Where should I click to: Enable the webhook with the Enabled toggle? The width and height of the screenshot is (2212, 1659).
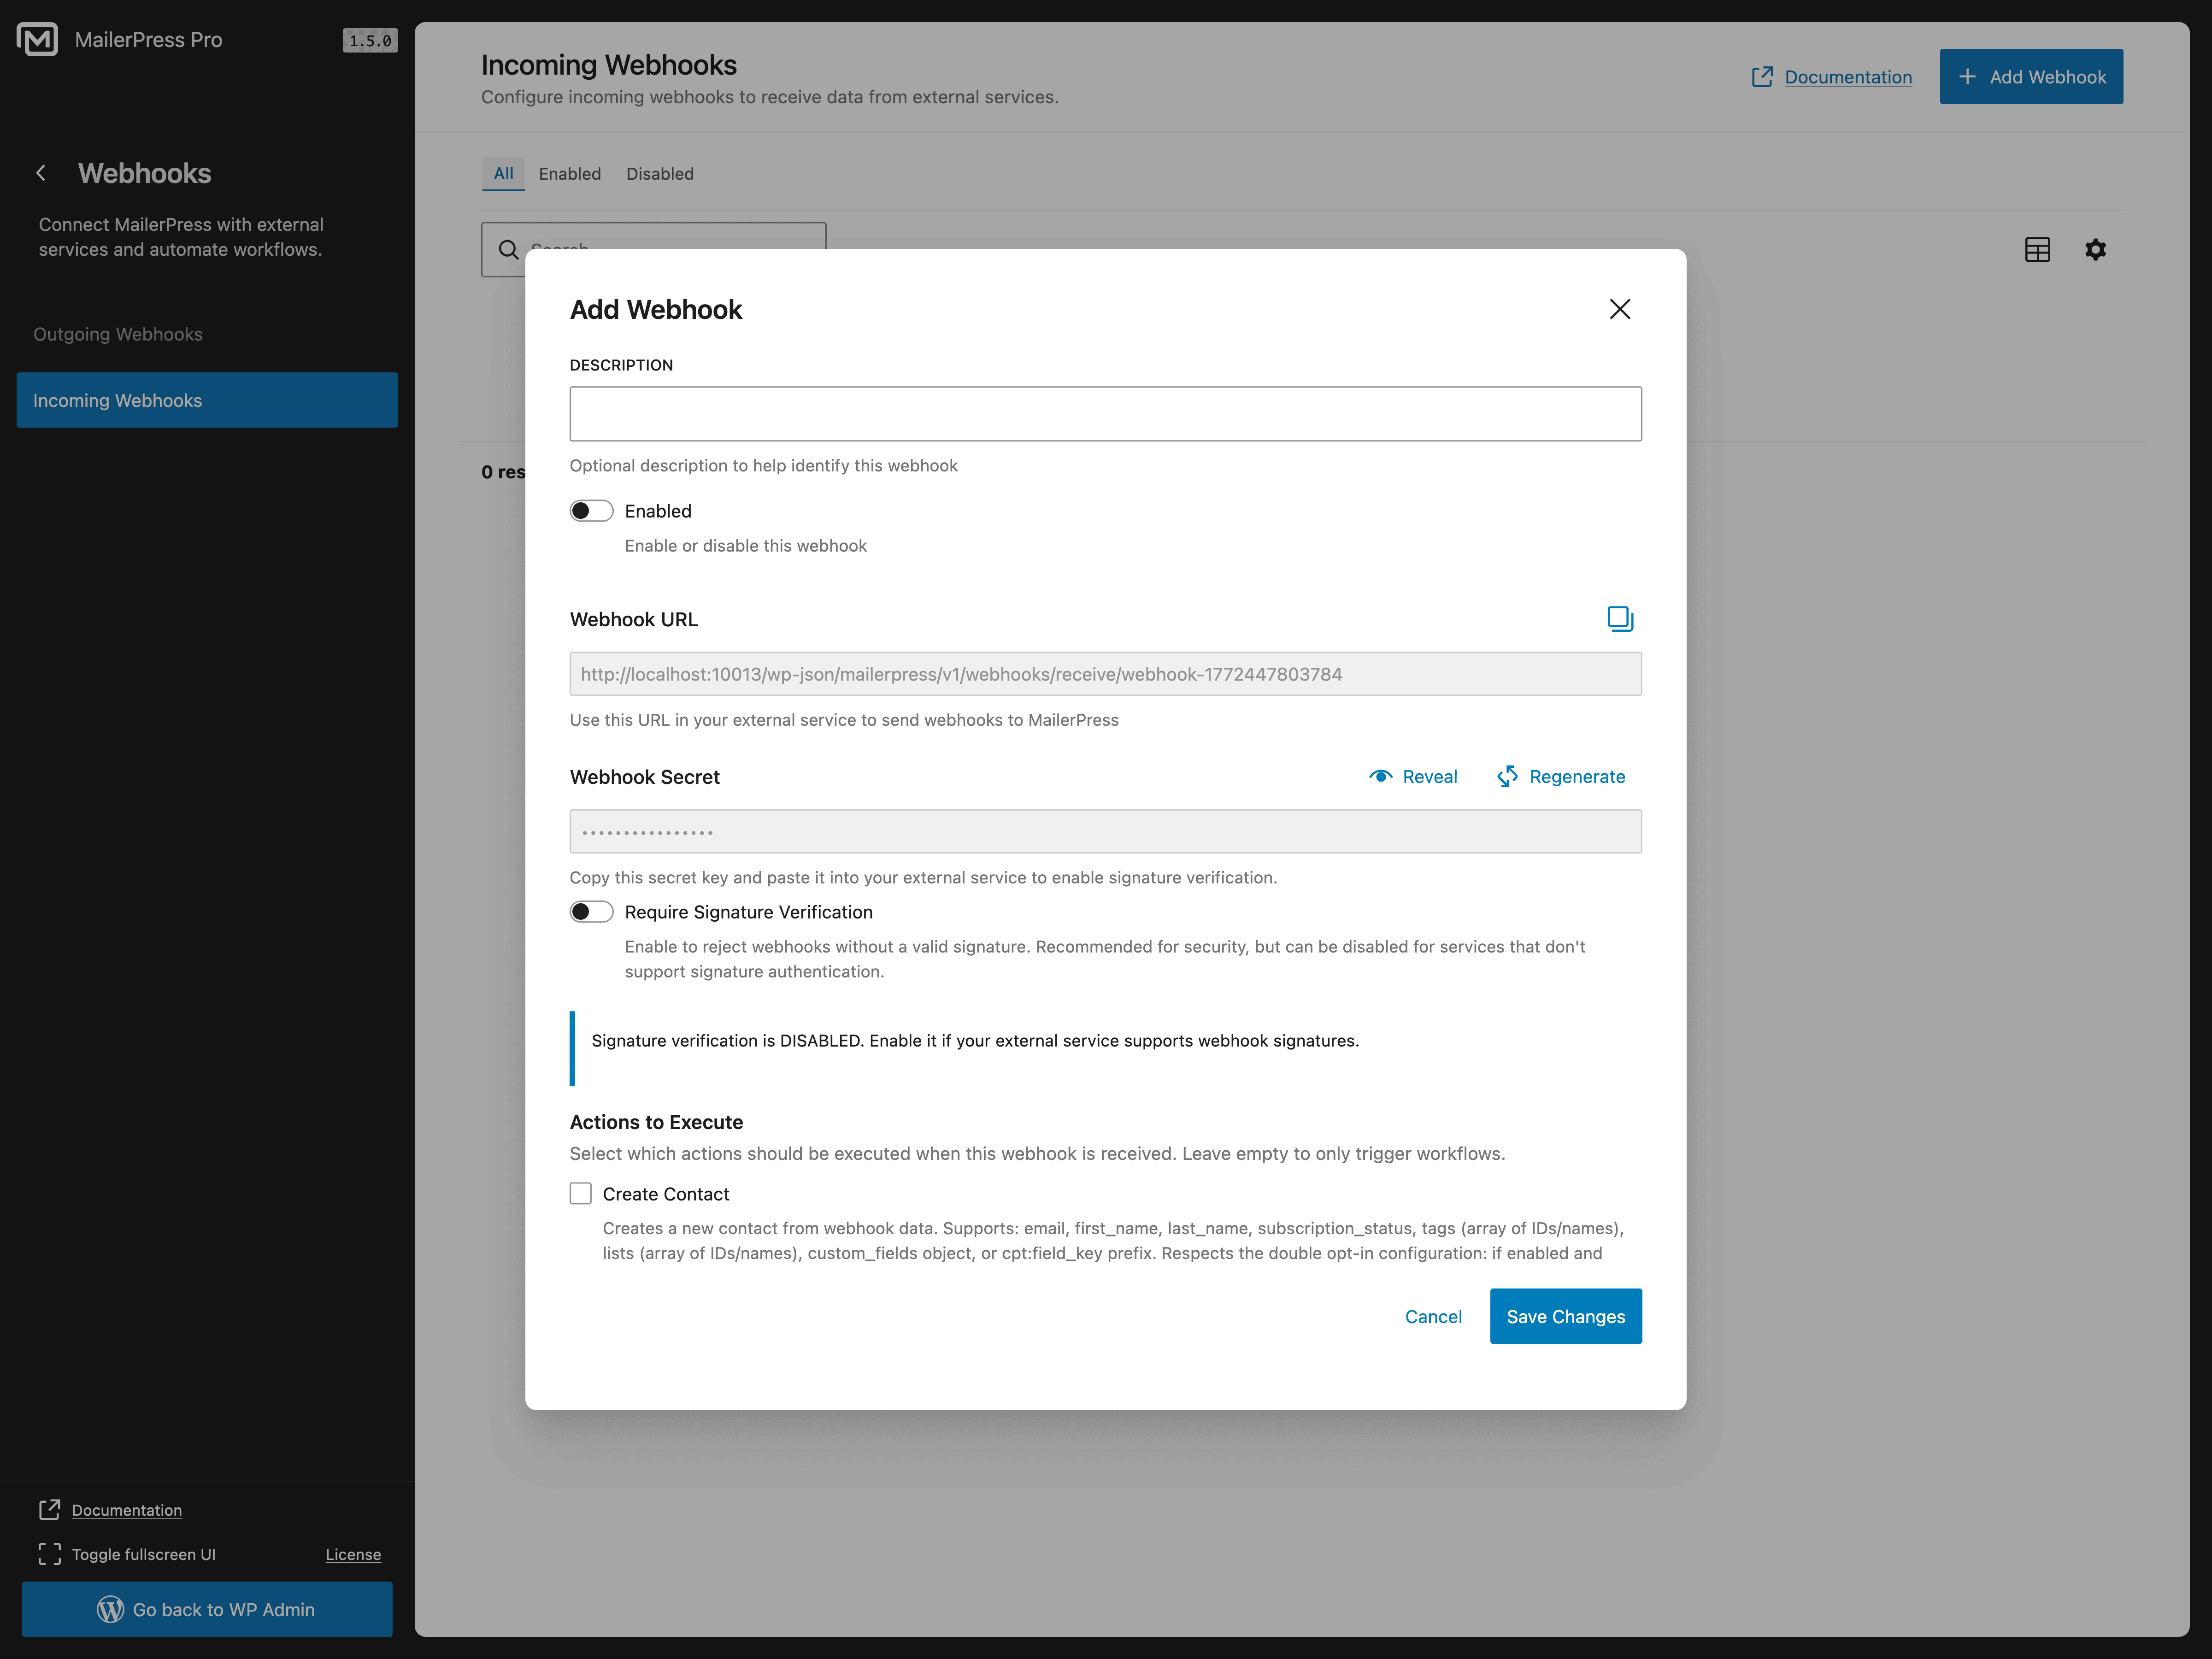click(x=591, y=510)
